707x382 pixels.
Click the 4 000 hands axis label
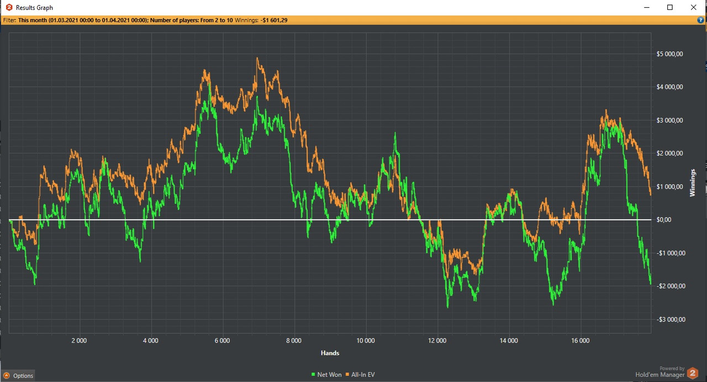[151, 341]
